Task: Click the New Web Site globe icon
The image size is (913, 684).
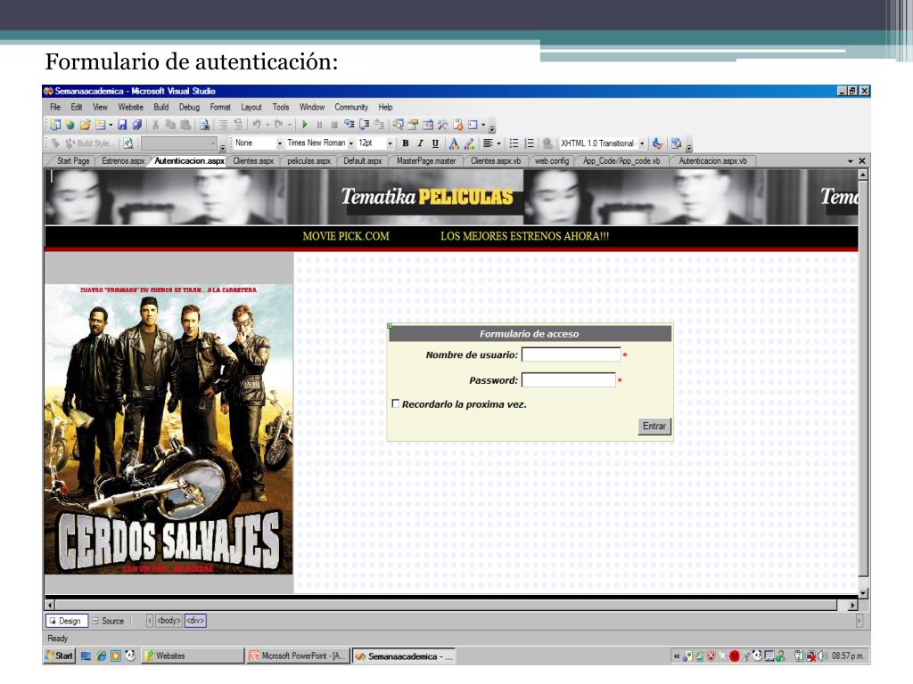Action: point(70,125)
